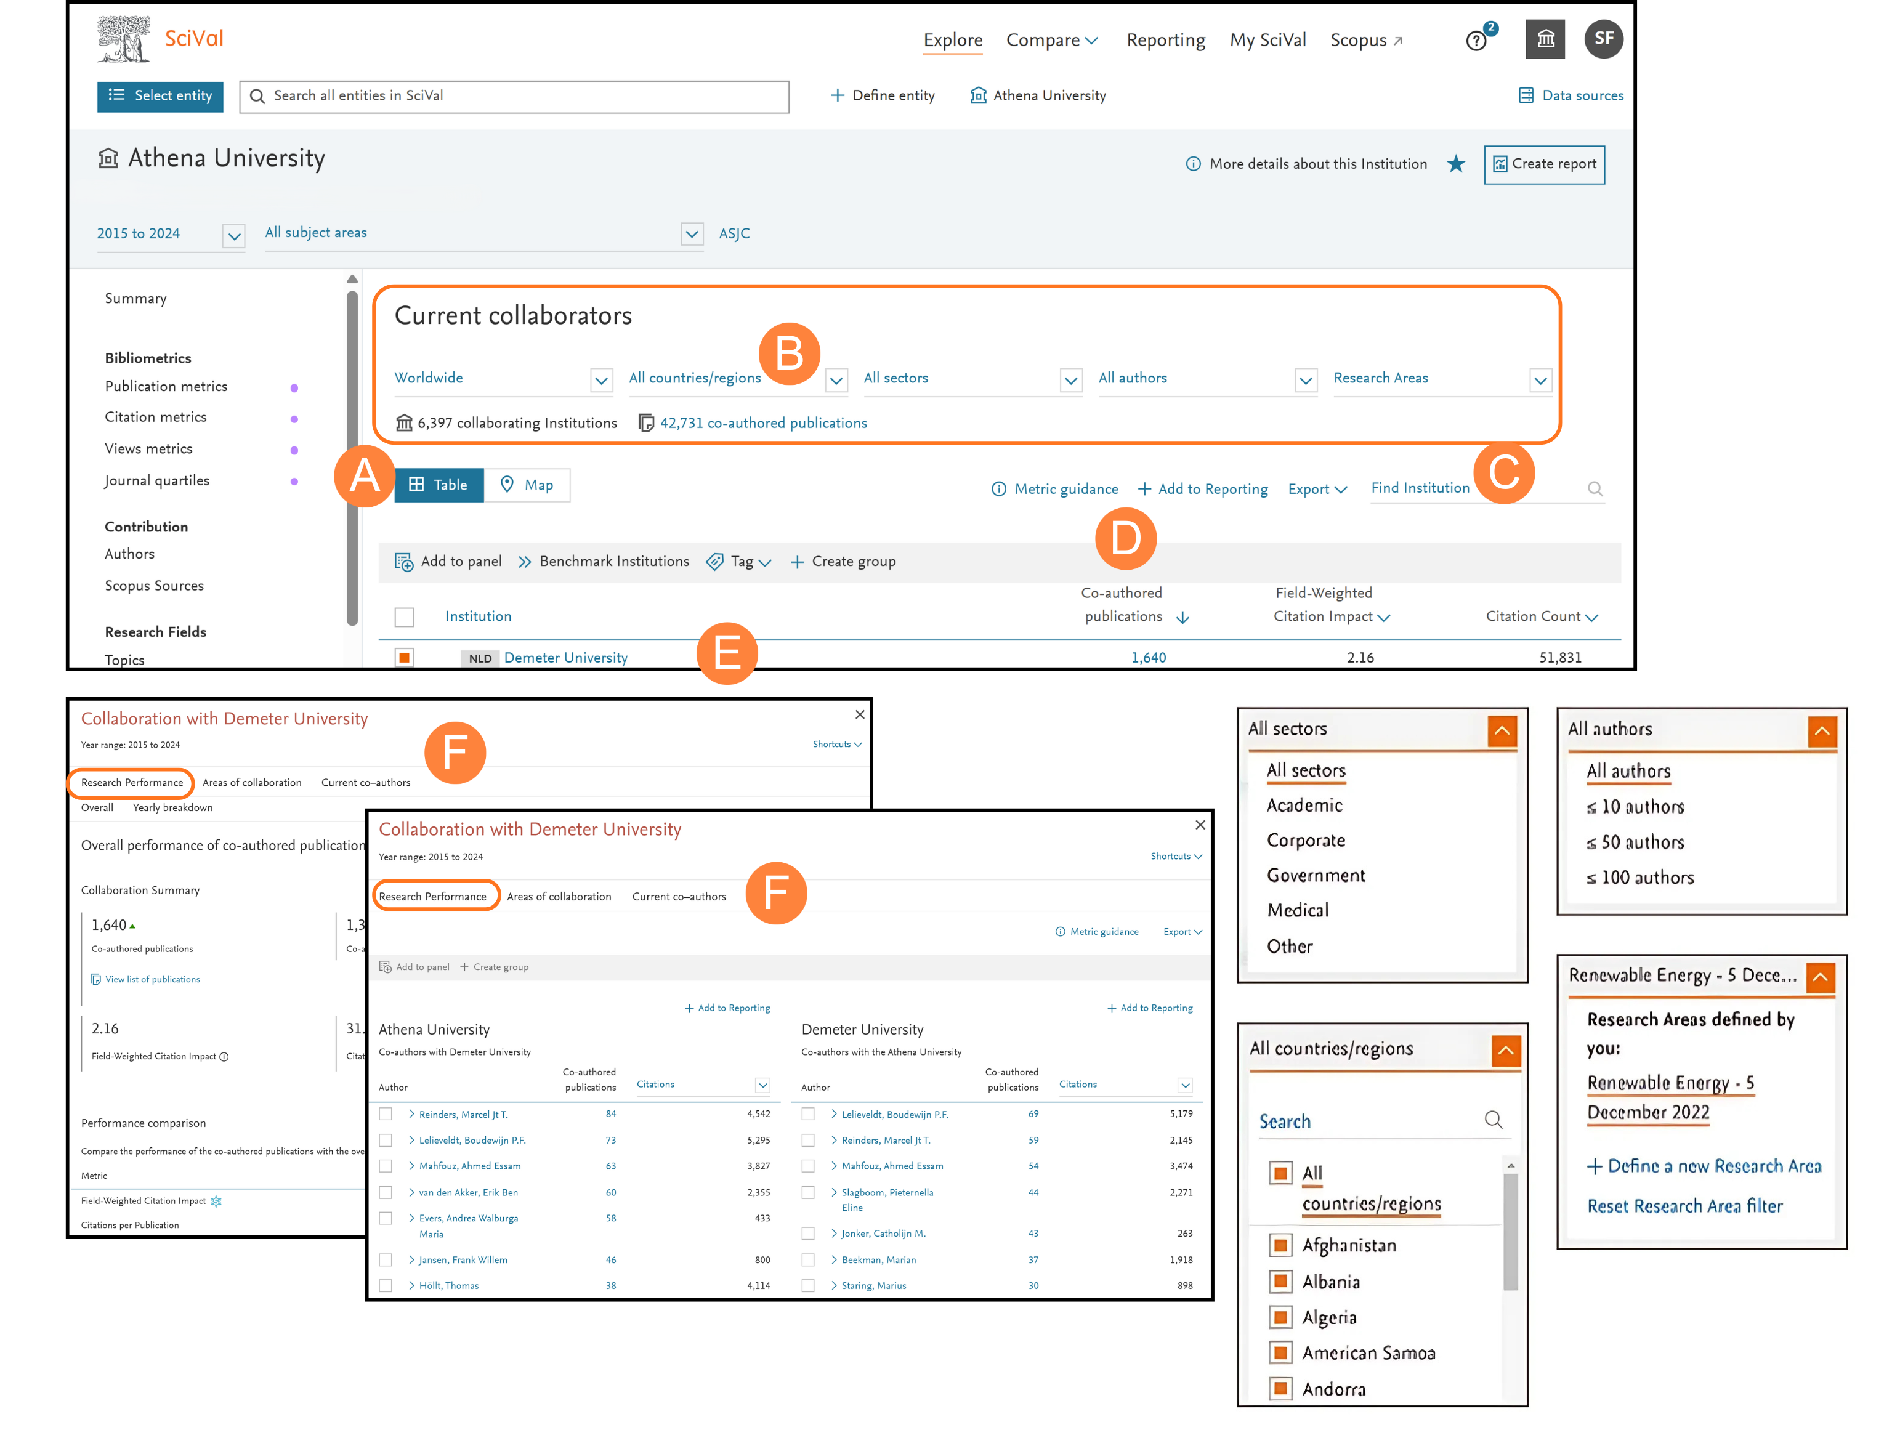Open the My SciVal nav item

(x=1267, y=40)
